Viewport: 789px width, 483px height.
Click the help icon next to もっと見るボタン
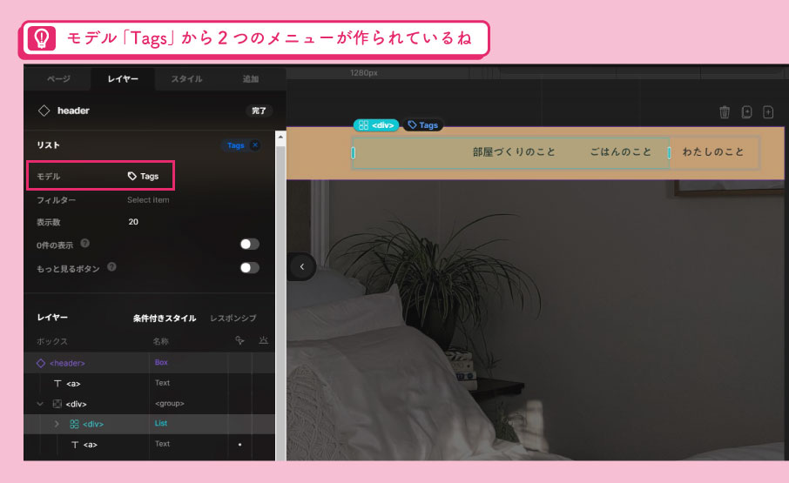click(x=111, y=267)
